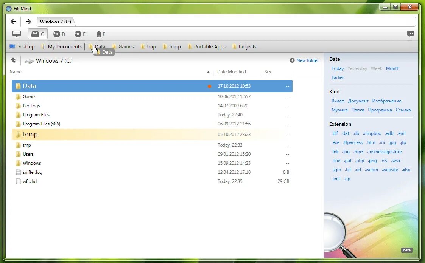Sort by Name column

[x=16, y=72]
